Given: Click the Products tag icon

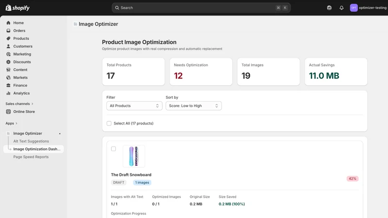Looking at the screenshot, I should coord(8,38).
